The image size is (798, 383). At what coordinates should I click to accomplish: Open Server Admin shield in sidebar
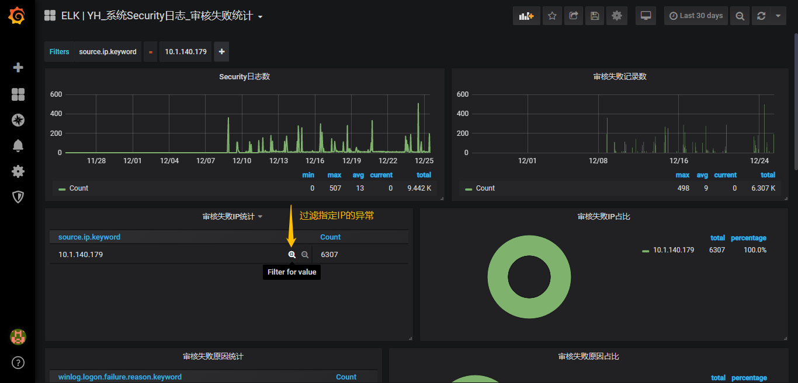18,197
